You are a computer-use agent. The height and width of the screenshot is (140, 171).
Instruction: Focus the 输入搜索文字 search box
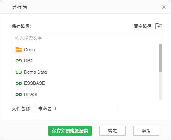tap(87, 38)
